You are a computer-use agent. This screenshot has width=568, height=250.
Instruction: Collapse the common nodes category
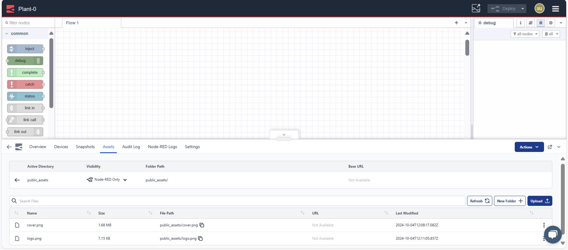pos(7,33)
